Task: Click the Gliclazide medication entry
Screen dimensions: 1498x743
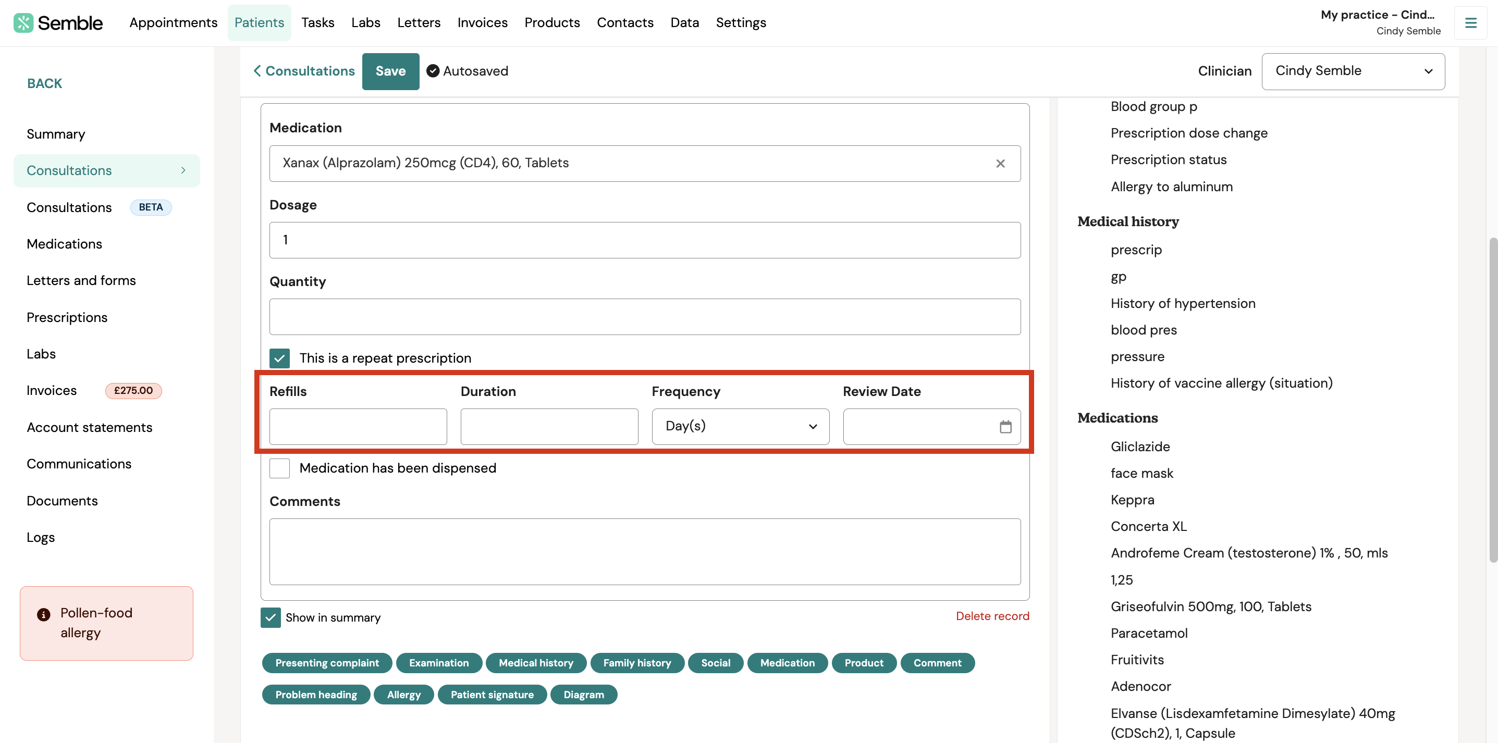Action: 1140,447
